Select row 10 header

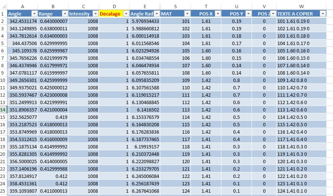click(3, 80)
